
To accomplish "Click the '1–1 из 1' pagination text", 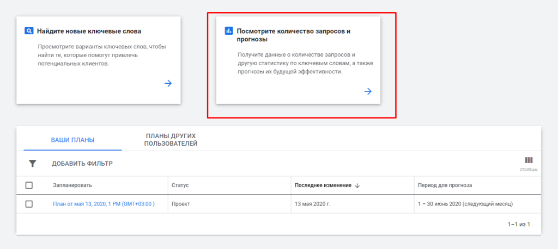I will click(519, 225).
